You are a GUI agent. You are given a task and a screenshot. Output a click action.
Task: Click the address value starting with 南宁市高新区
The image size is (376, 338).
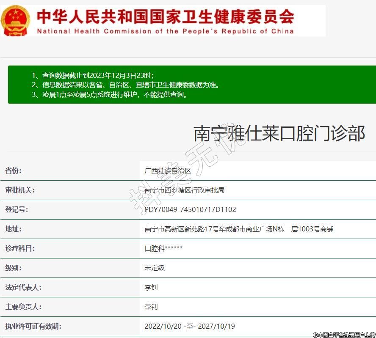[x=239, y=229]
